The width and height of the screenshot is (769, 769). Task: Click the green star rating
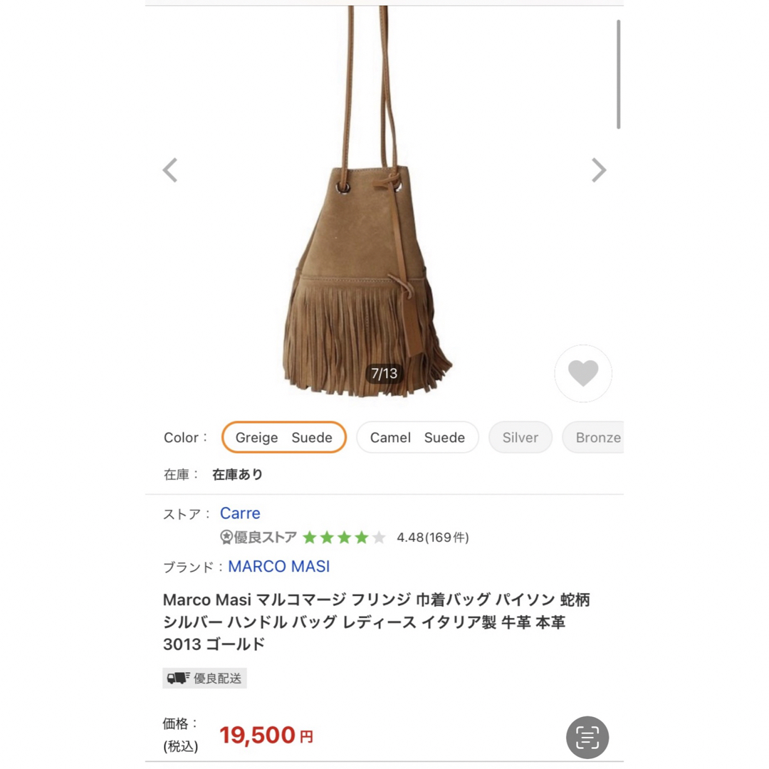tap(345, 538)
